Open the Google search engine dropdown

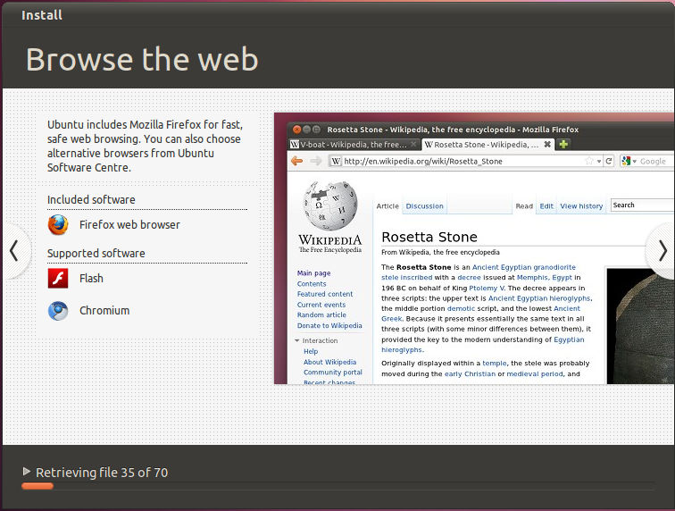tap(628, 162)
